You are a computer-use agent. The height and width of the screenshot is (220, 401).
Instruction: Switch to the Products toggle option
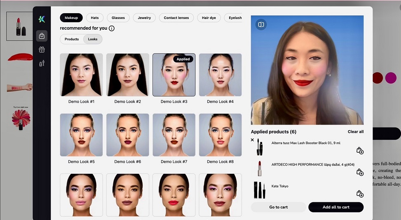pyautogui.click(x=72, y=39)
